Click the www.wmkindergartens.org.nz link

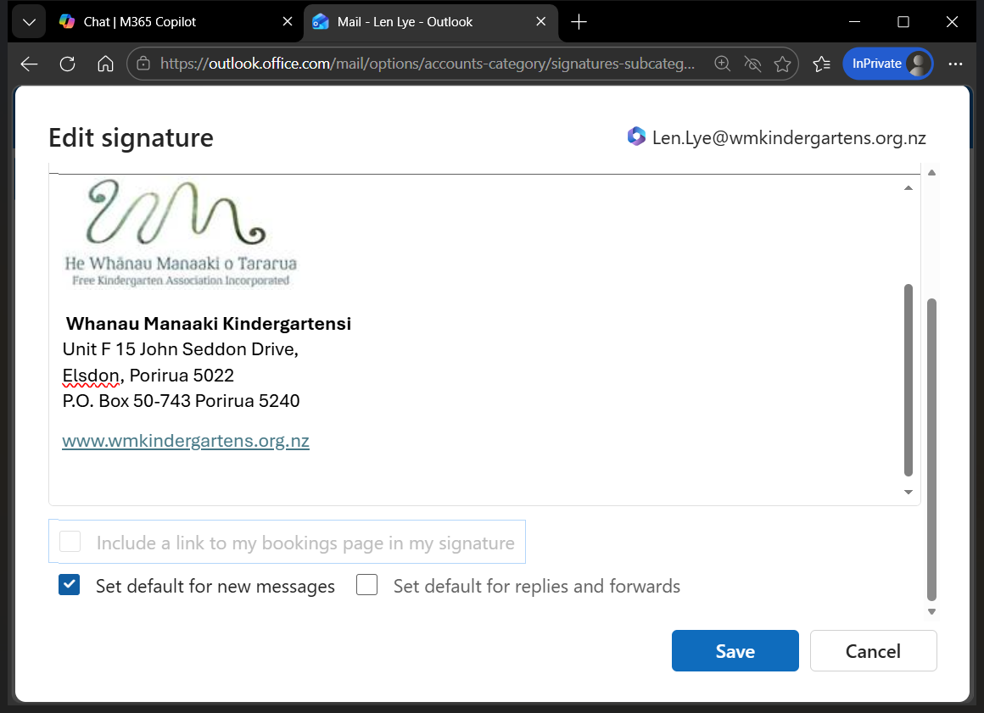(x=186, y=441)
